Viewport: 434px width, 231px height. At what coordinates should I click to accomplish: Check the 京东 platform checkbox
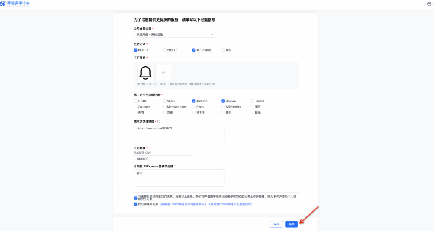165,113
